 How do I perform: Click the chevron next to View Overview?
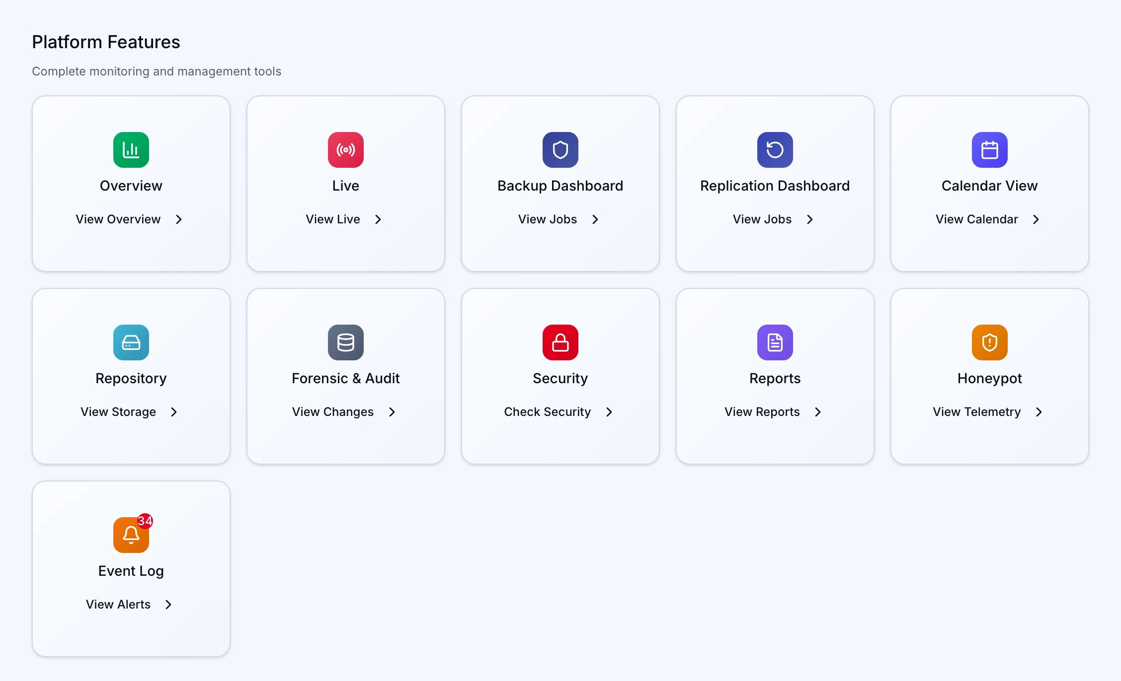point(179,219)
